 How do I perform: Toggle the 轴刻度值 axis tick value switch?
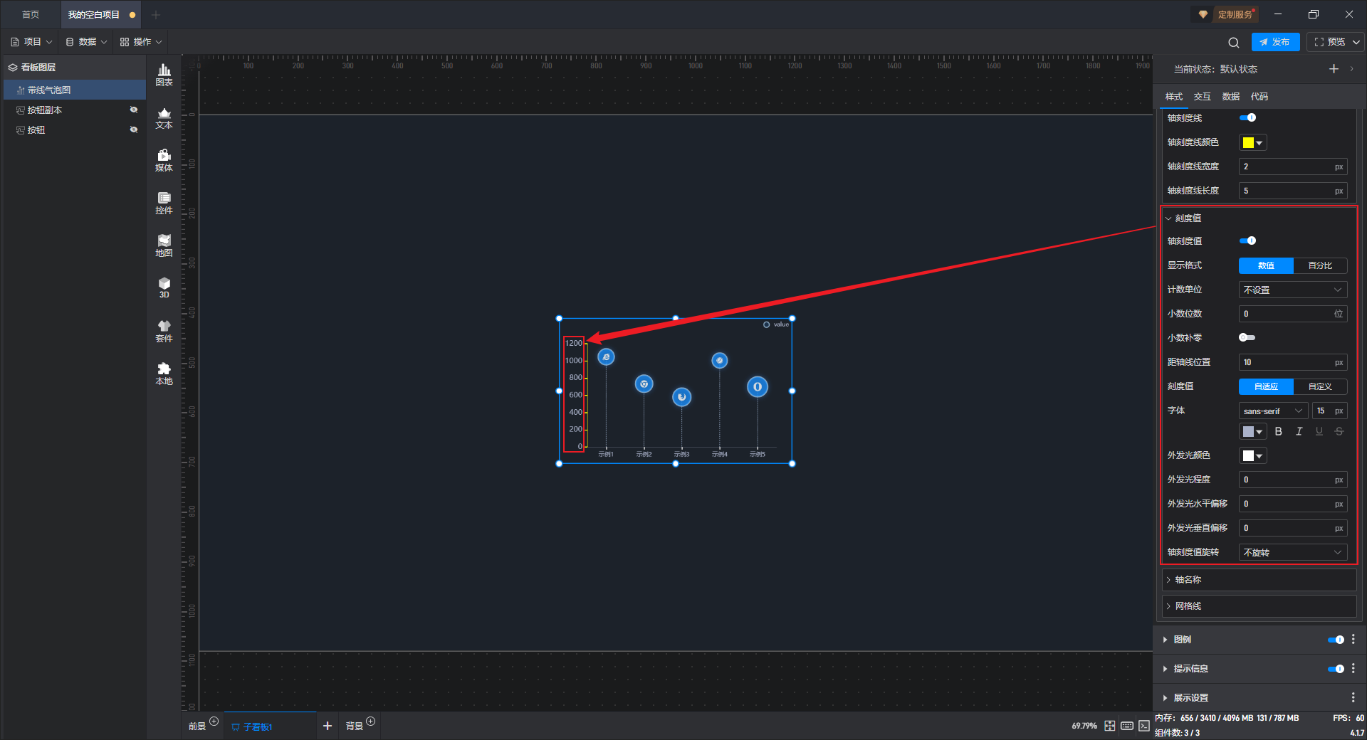click(x=1247, y=241)
